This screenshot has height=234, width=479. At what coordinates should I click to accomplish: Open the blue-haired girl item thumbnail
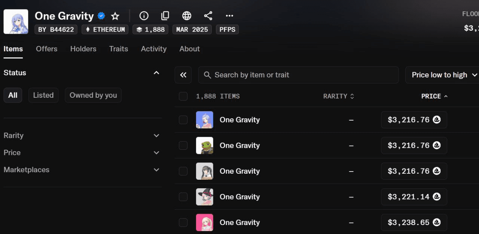click(x=205, y=120)
